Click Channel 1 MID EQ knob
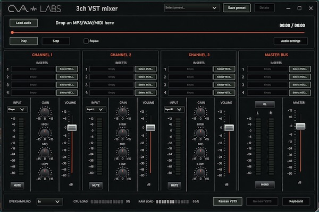Screen dimensions: 319x212 click(x=45, y=153)
